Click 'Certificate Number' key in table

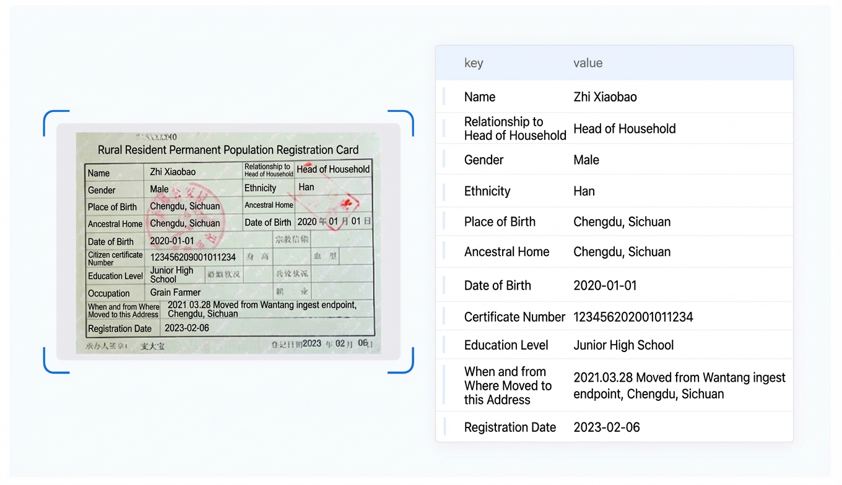click(514, 317)
